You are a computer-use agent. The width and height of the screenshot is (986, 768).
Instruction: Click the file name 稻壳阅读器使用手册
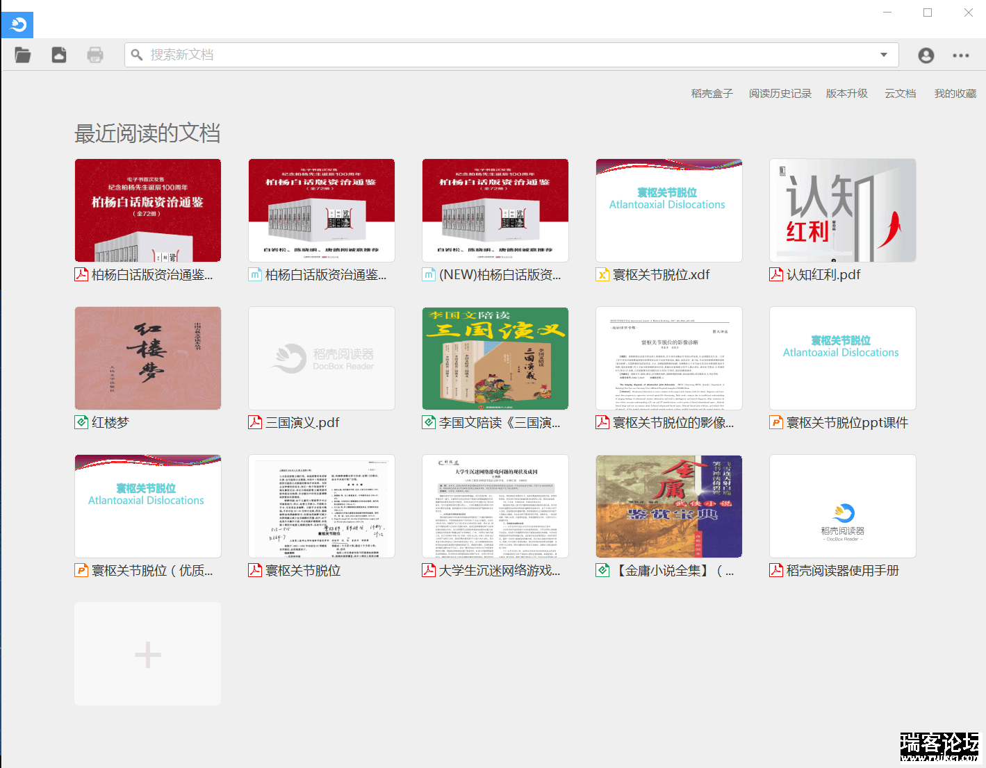click(x=843, y=571)
